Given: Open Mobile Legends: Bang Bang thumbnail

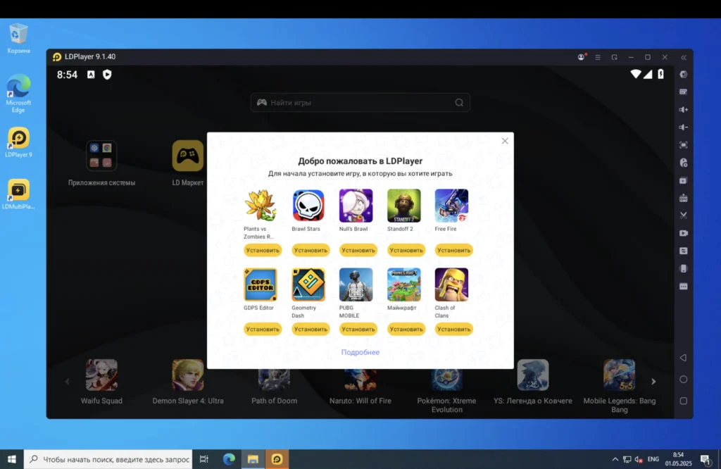Looking at the screenshot, I should [620, 375].
